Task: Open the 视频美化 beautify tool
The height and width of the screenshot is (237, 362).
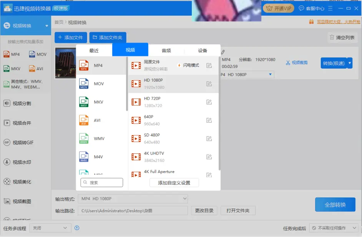Action: (17, 182)
